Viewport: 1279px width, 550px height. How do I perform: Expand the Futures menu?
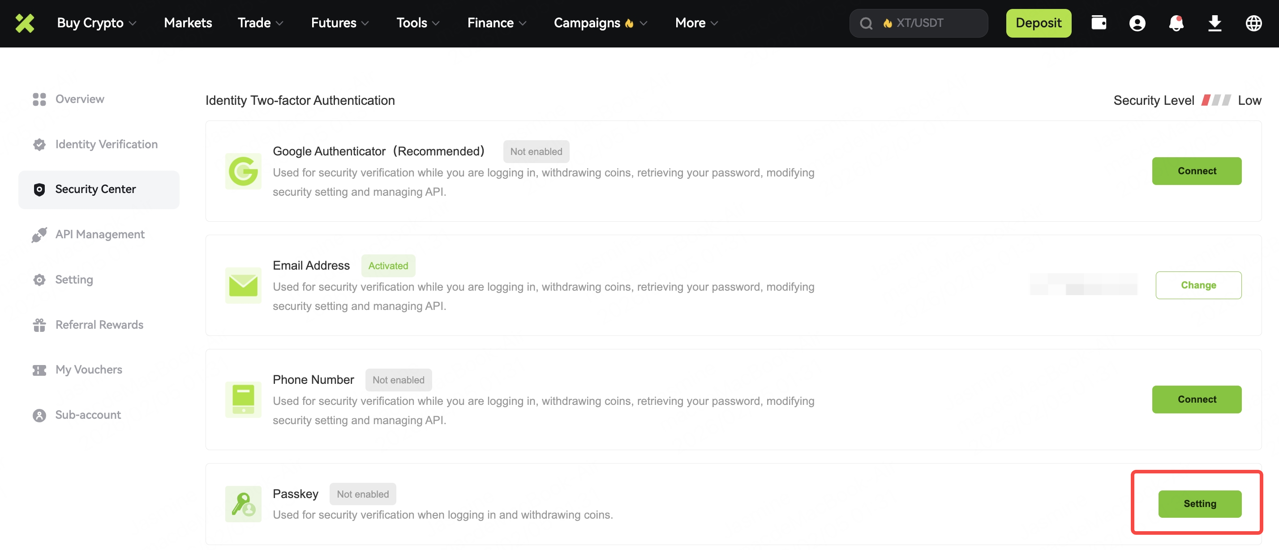tap(339, 23)
